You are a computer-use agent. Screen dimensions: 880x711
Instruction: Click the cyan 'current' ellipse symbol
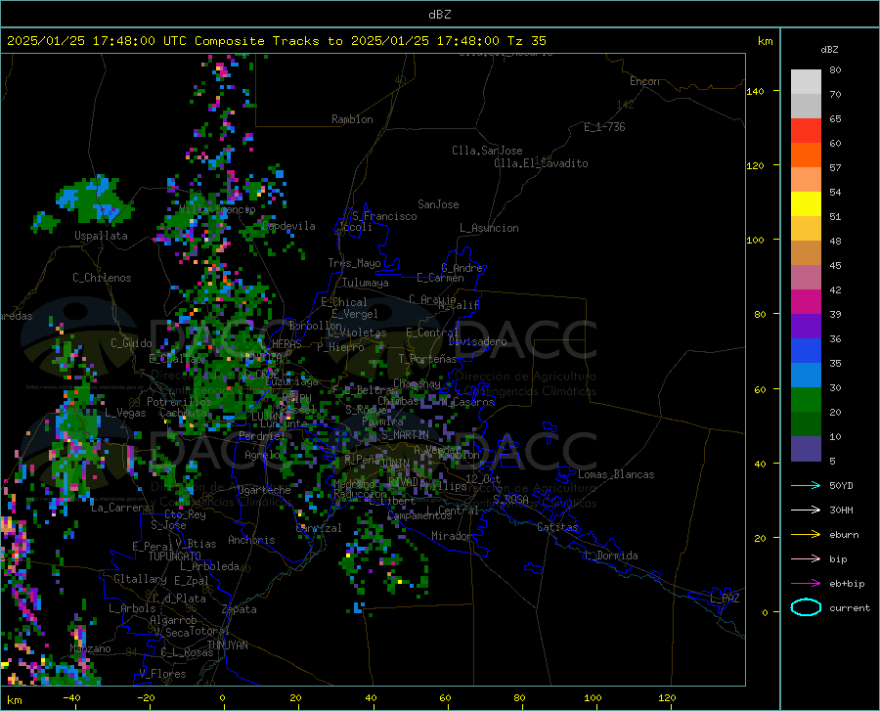(806, 607)
